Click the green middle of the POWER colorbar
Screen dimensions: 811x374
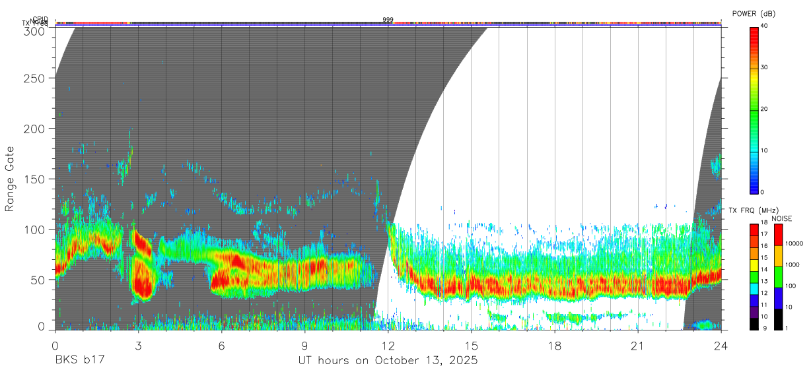pyautogui.click(x=754, y=109)
